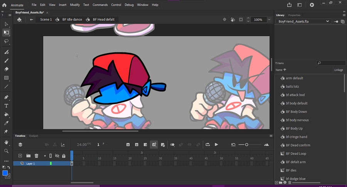Toggle layer depth view icon
Viewport: 347px width, 187px height.
click(20, 145)
